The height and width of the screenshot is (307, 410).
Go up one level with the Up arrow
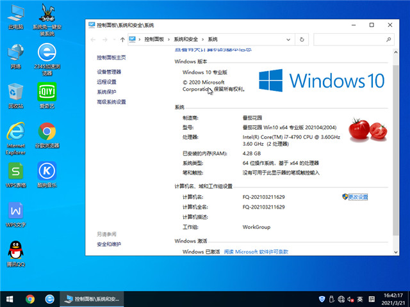tap(122, 40)
